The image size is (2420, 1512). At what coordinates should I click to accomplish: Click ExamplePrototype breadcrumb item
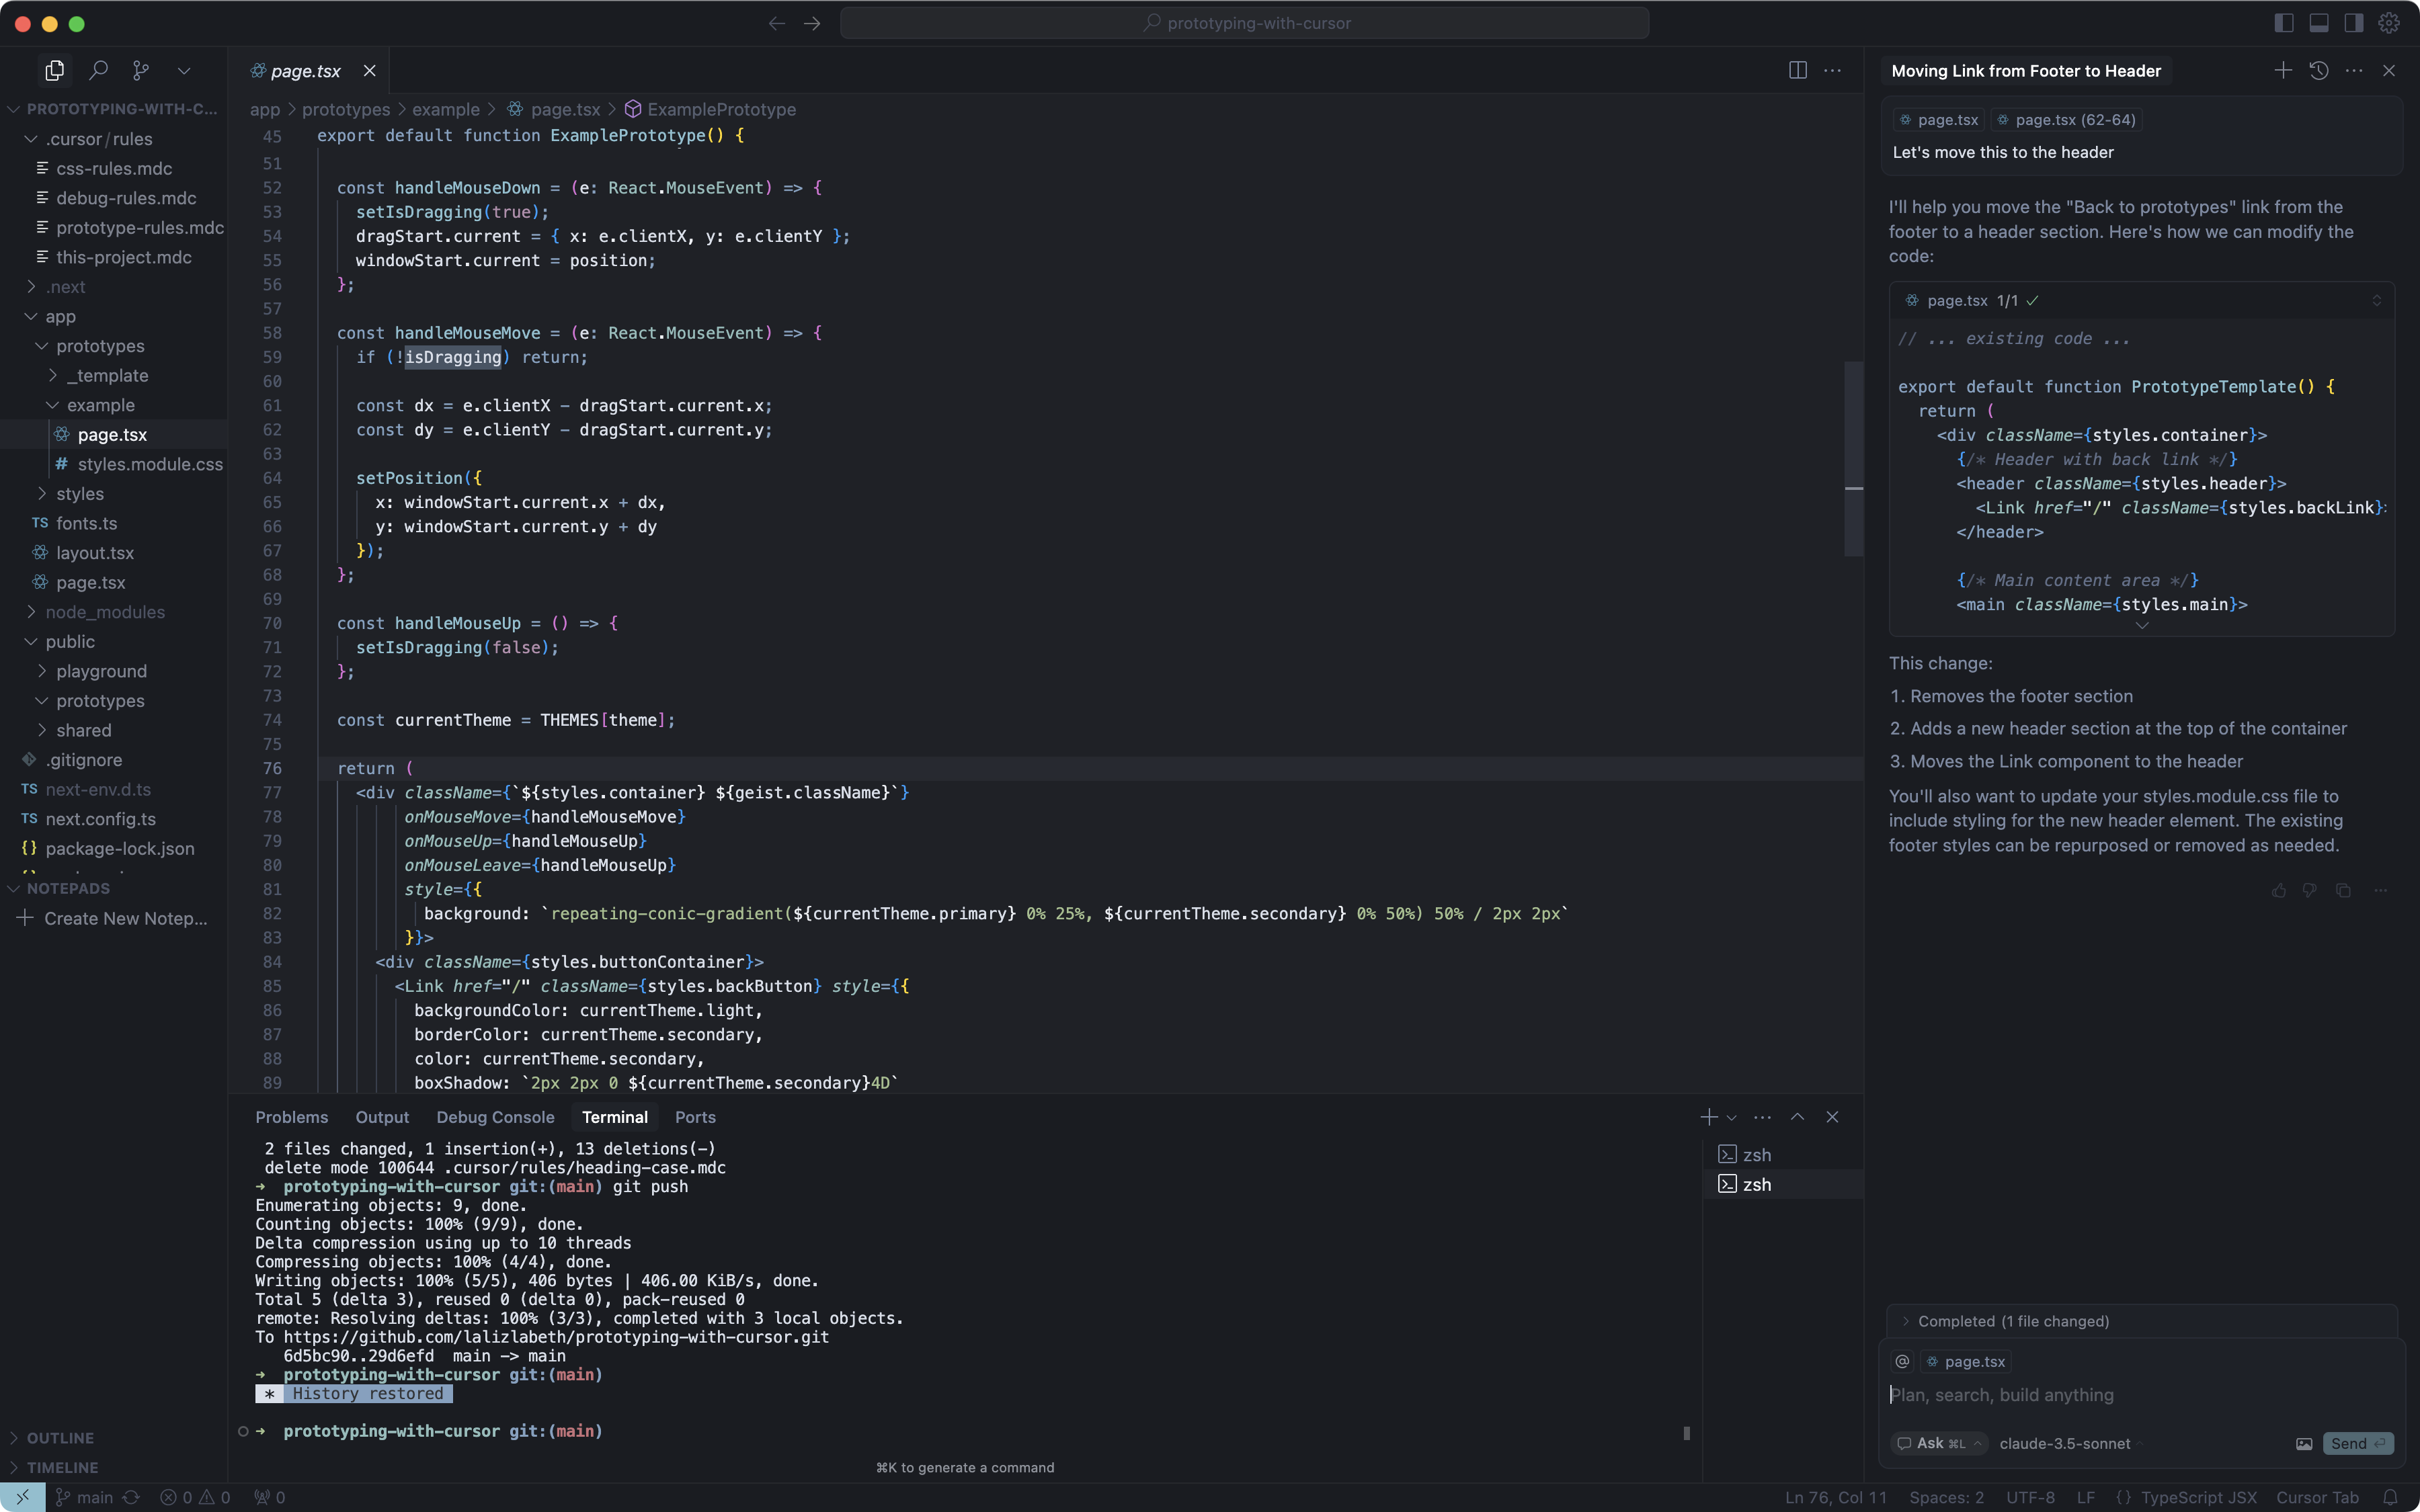tap(710, 109)
